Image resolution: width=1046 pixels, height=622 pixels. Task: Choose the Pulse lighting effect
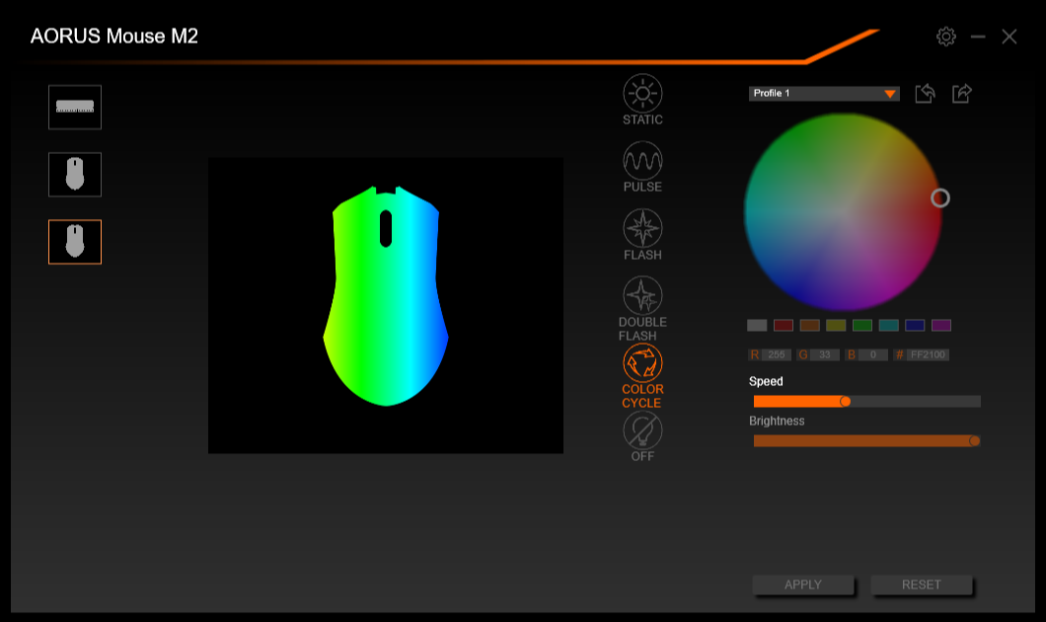pyautogui.click(x=642, y=167)
